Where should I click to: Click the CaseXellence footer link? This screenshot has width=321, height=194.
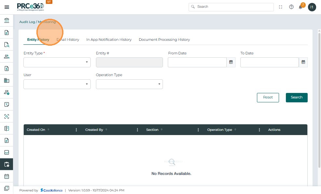(52, 190)
